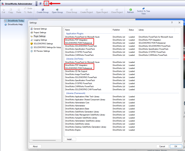Collapse the Application Plugins group header
This screenshot has height=151, width=185.
[76, 33]
